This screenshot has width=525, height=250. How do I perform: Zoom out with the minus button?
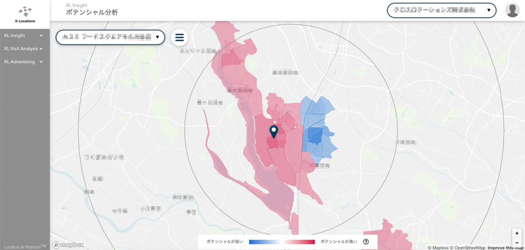click(x=517, y=242)
